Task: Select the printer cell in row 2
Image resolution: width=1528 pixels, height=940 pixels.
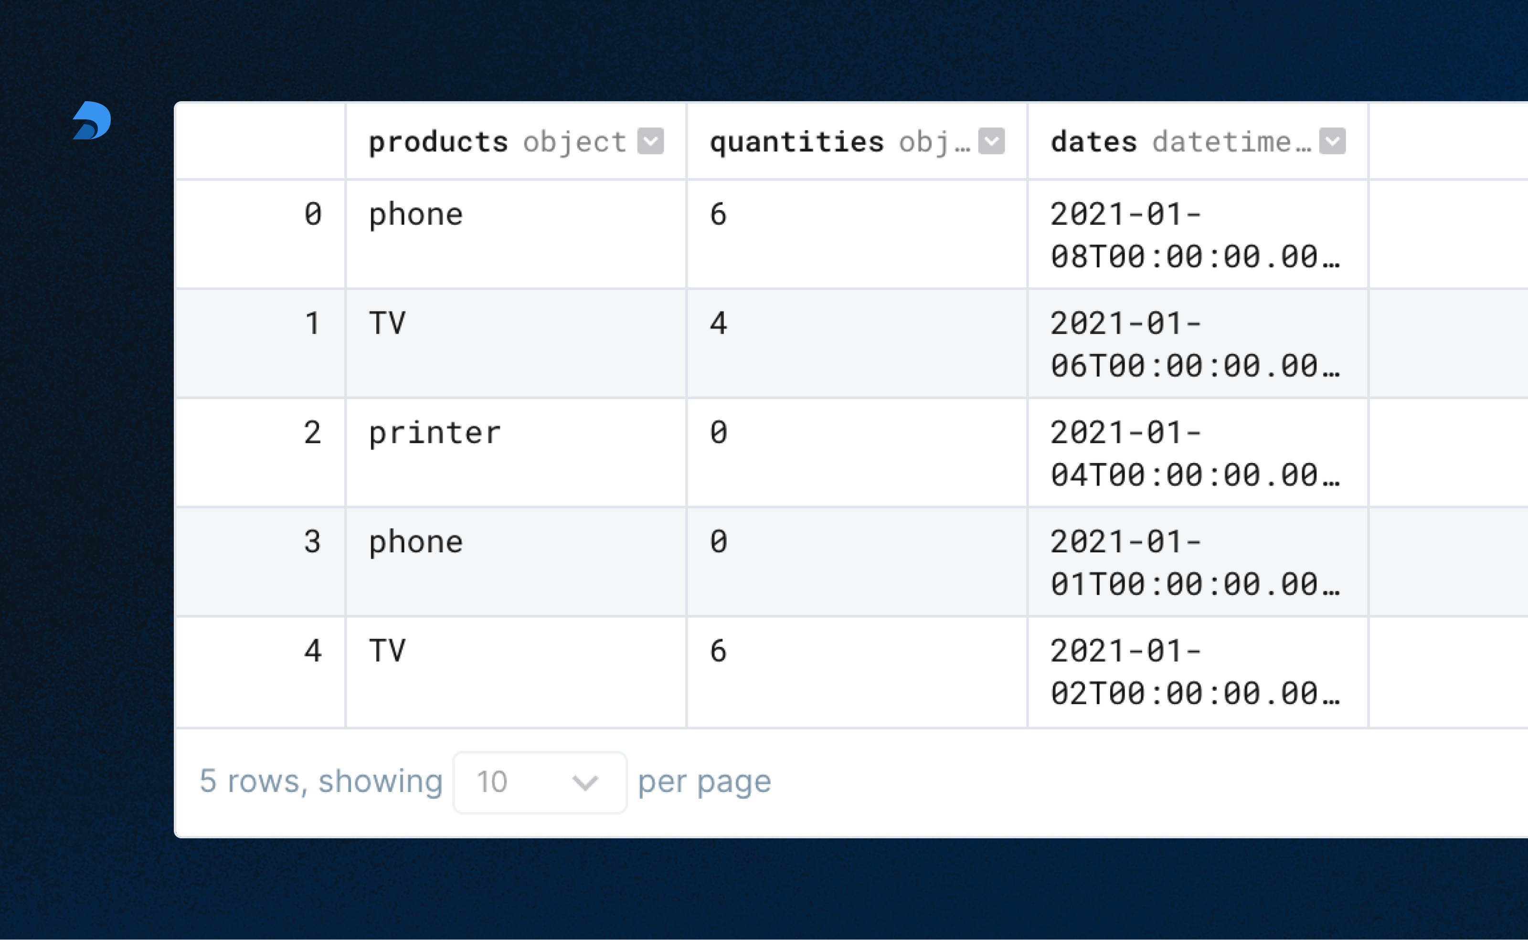Action: (434, 432)
